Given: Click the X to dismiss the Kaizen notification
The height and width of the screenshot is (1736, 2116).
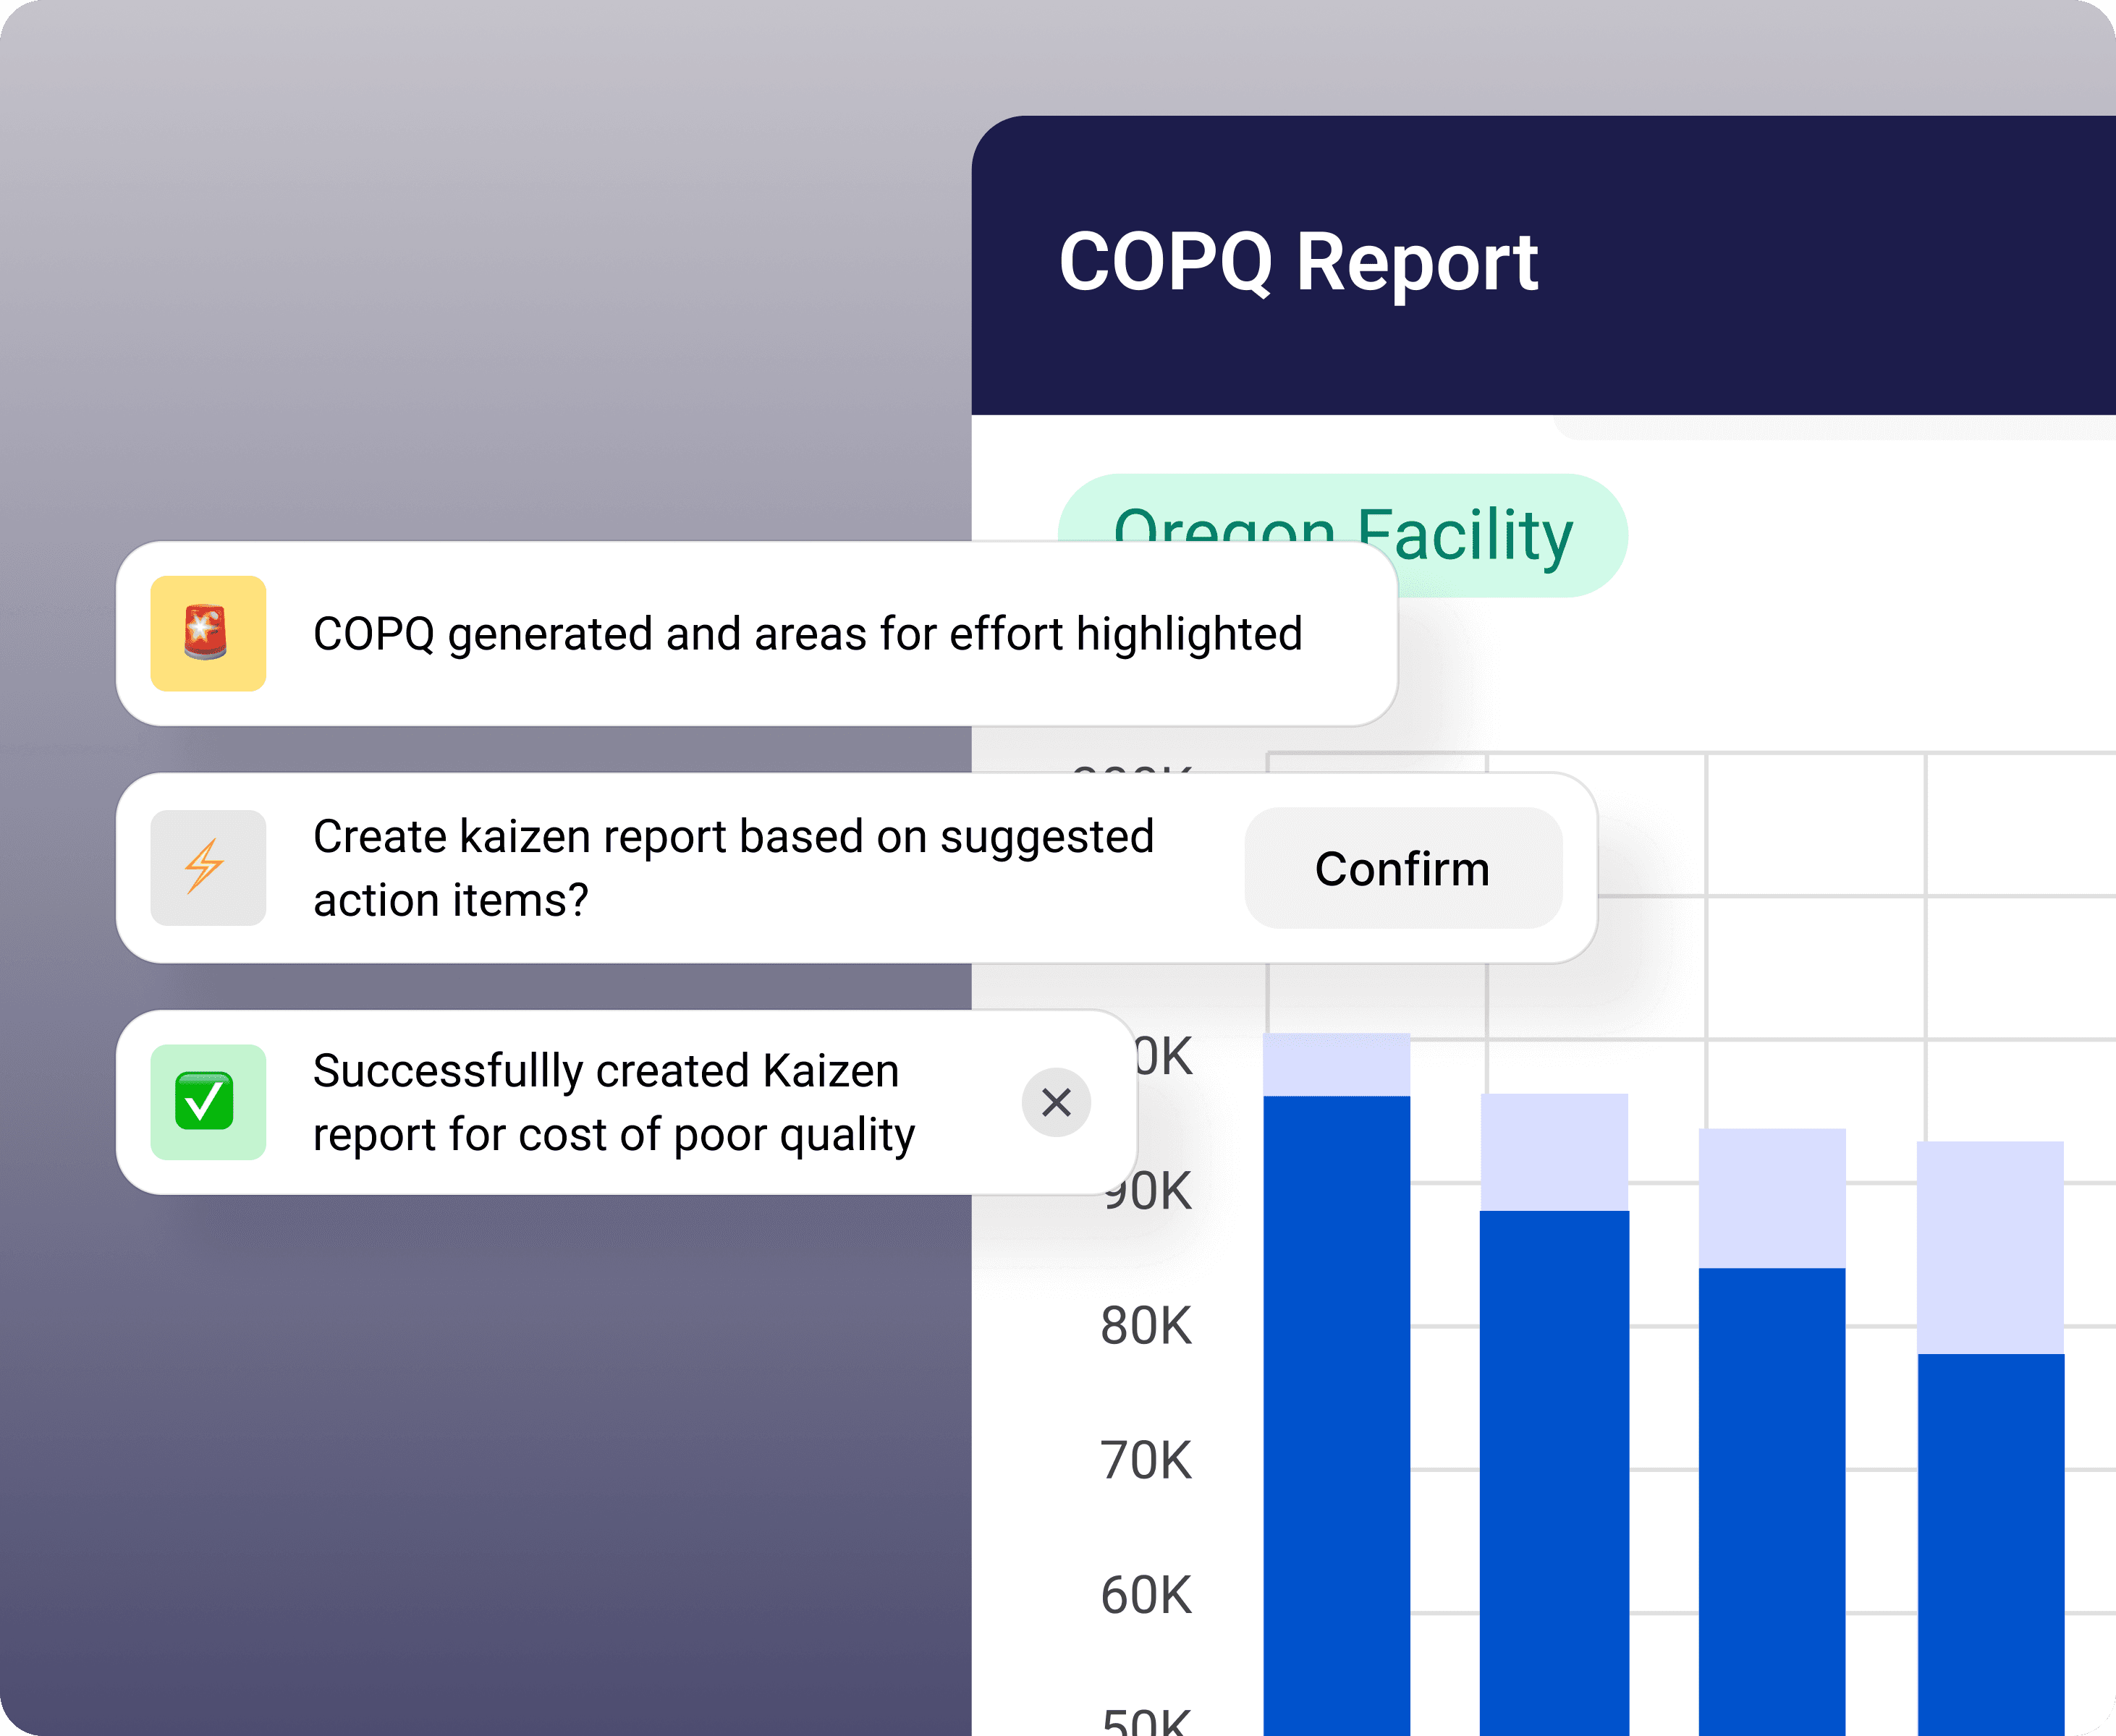Looking at the screenshot, I should pyautogui.click(x=1057, y=1102).
